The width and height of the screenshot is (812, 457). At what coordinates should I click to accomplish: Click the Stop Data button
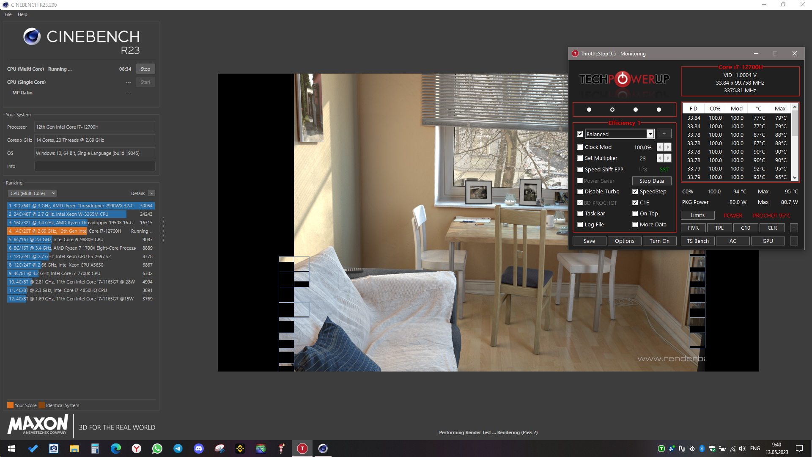(x=652, y=181)
